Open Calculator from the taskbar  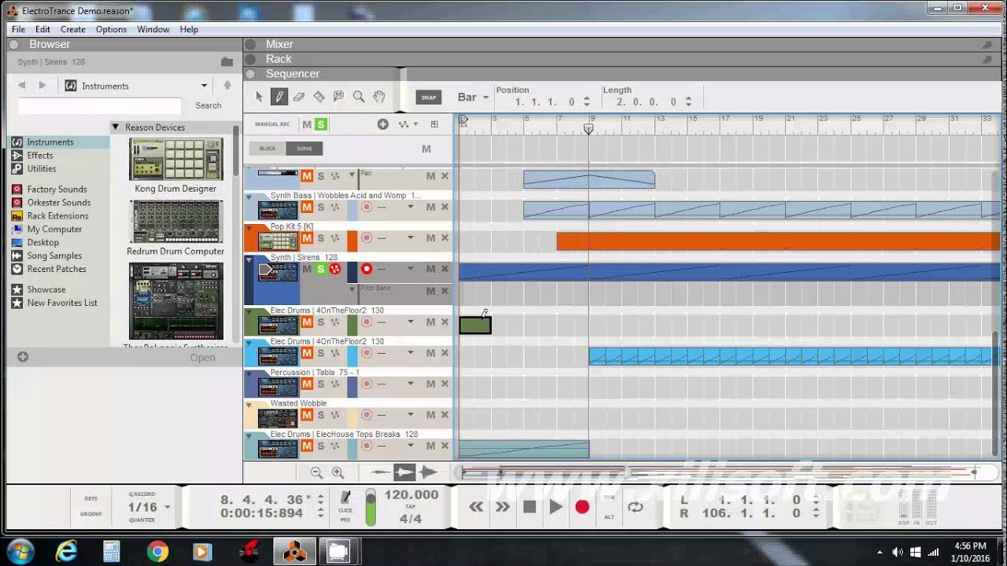pos(112,552)
